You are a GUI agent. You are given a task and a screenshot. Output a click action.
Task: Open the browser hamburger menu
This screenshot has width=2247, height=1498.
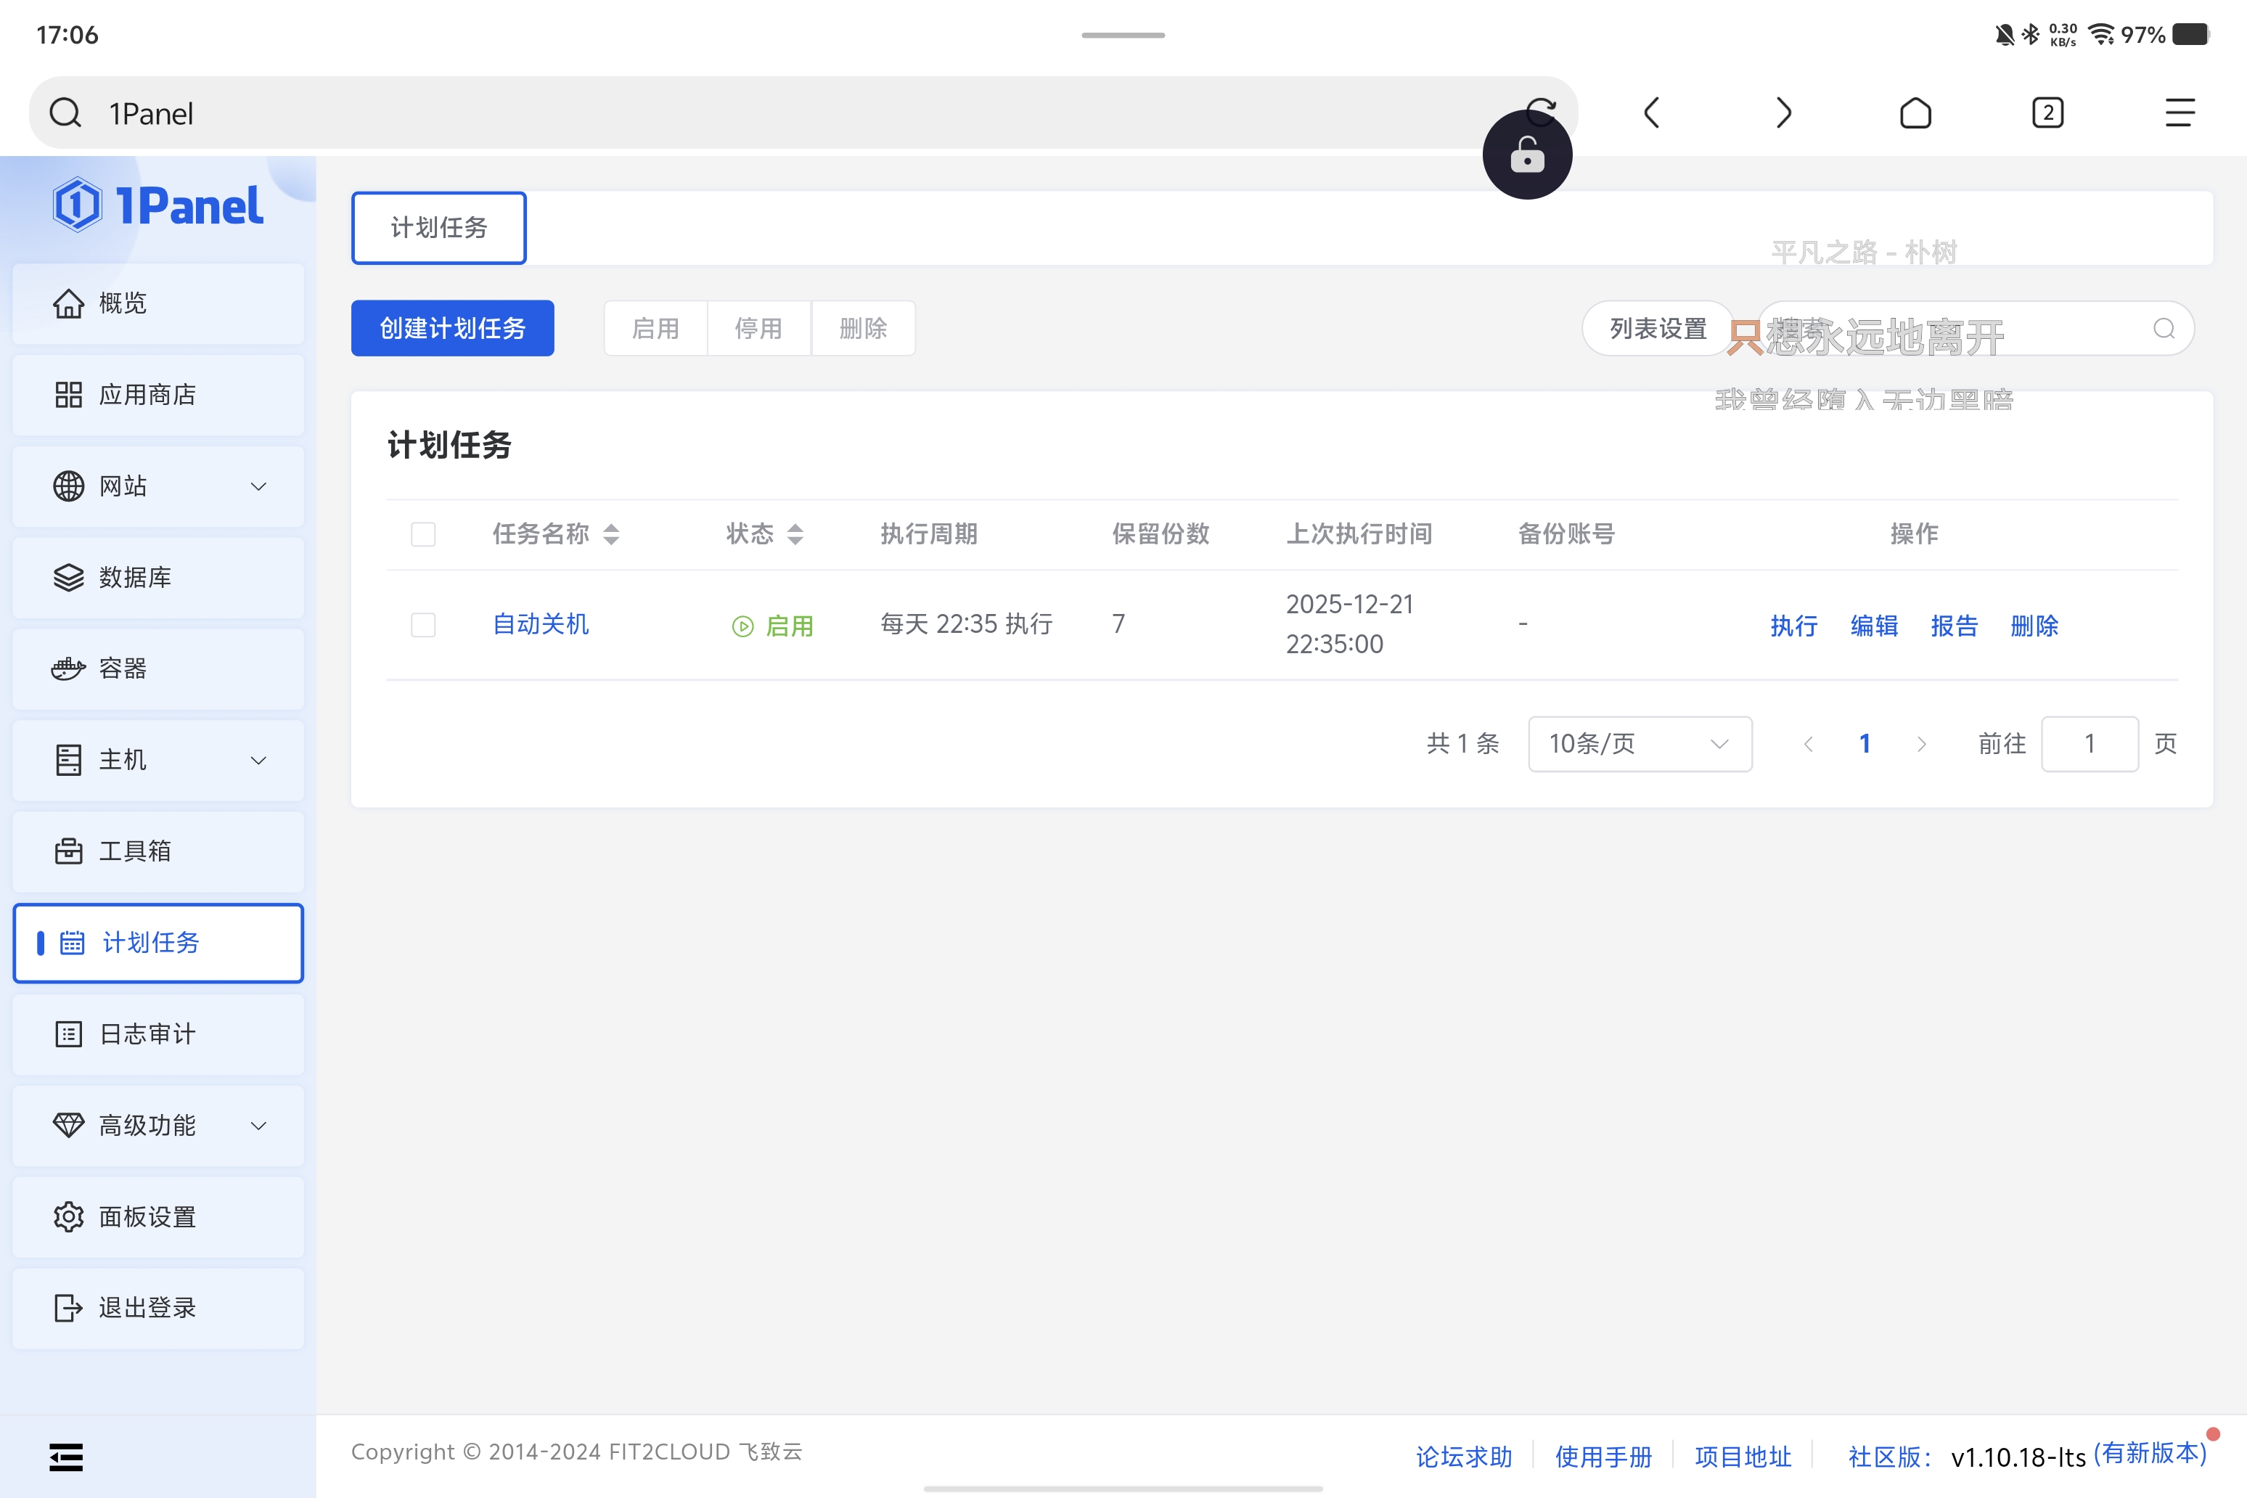tap(2180, 112)
